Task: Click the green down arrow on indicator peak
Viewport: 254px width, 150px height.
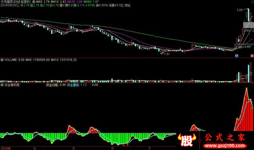Action: coord(252,108)
